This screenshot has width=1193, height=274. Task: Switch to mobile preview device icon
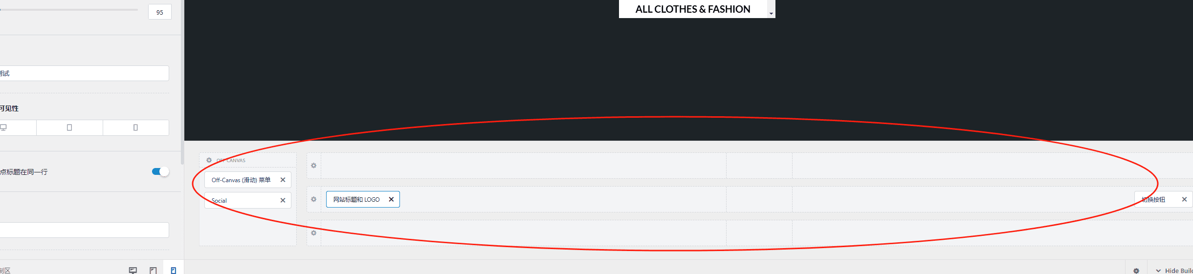click(x=174, y=270)
